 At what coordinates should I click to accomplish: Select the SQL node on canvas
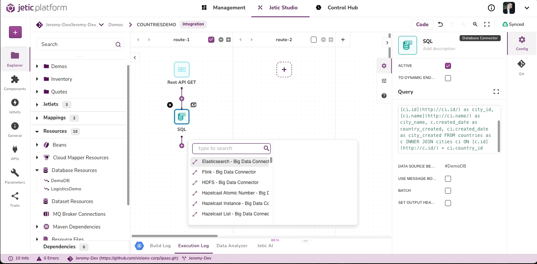pos(182,117)
